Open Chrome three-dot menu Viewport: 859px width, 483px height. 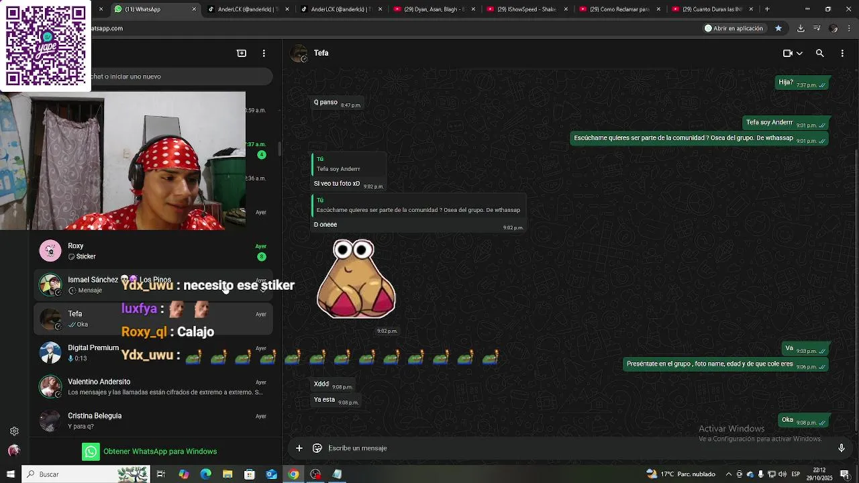(x=850, y=28)
